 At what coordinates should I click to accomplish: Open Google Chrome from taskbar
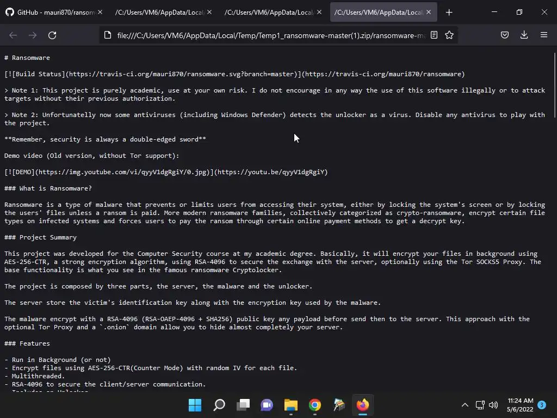[x=315, y=405]
